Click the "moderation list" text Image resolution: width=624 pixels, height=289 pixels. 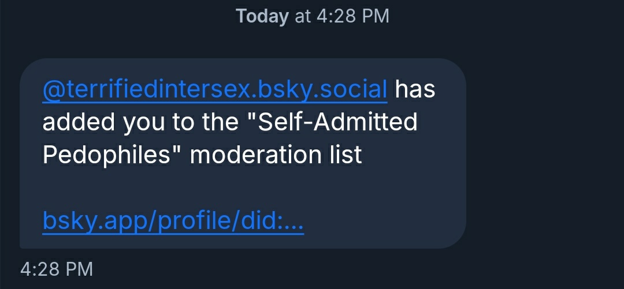pyautogui.click(x=276, y=155)
